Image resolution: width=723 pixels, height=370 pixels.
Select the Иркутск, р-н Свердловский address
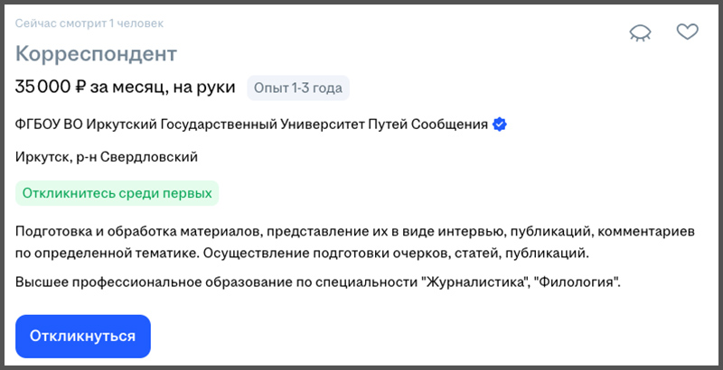pos(107,157)
